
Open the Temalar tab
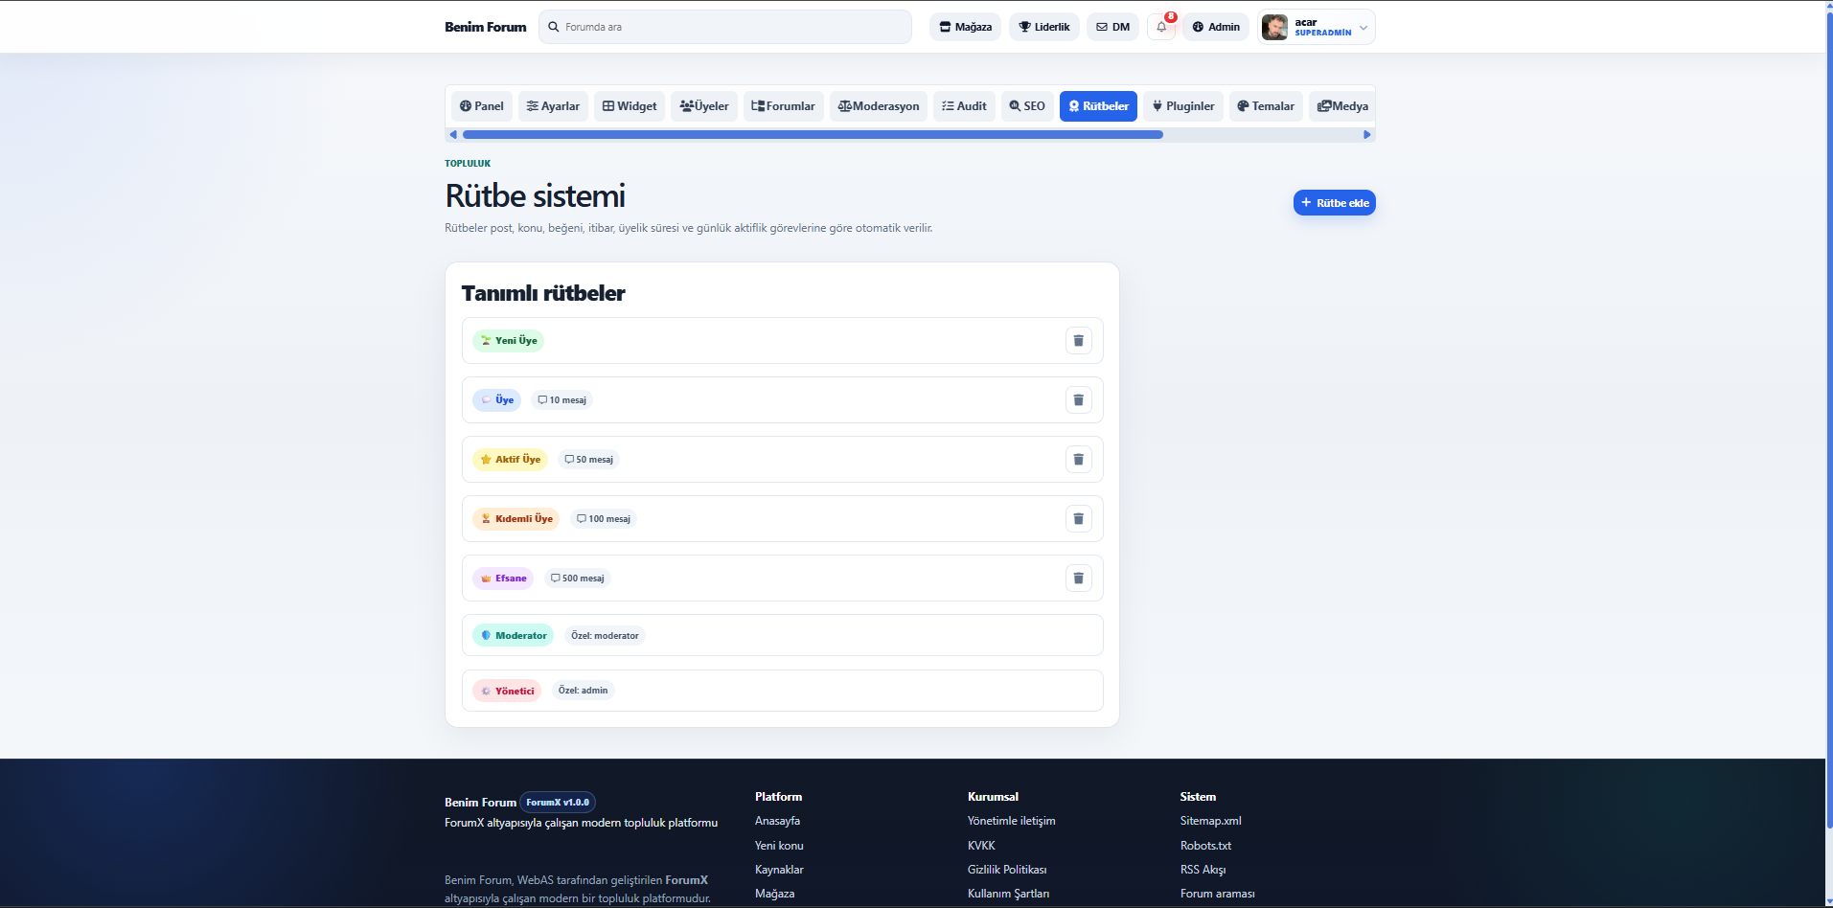[x=1266, y=106]
